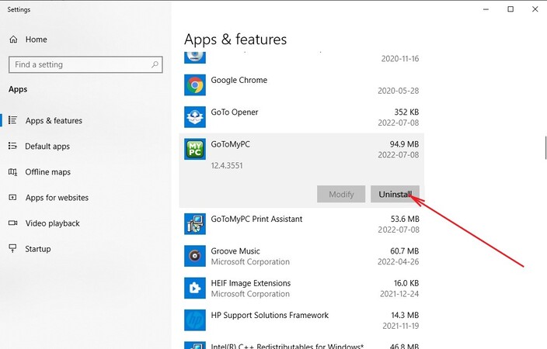Open Startup apps settings
The height and width of the screenshot is (349, 547).
tap(37, 249)
